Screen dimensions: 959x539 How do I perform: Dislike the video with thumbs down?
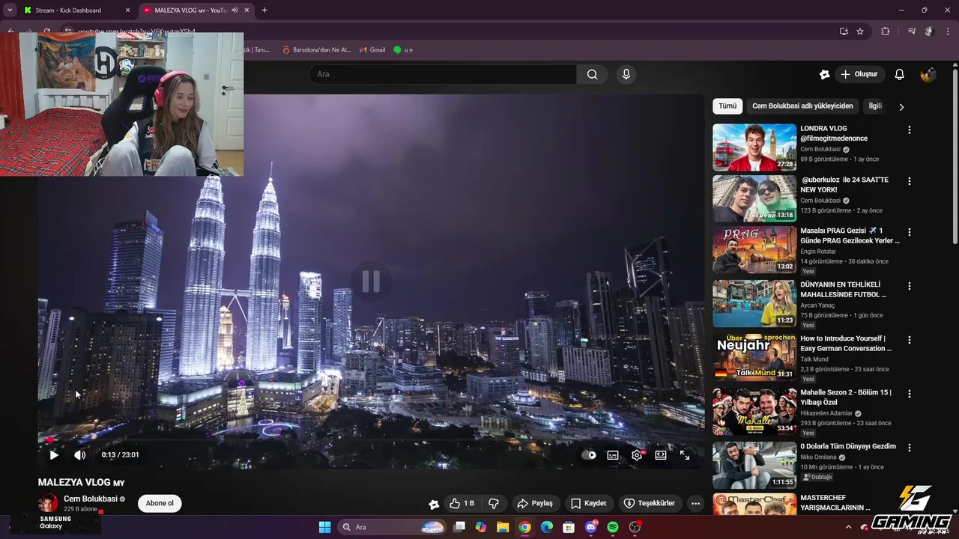point(494,503)
